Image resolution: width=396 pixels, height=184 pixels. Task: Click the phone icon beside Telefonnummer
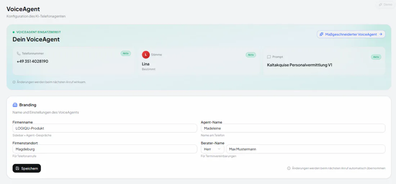click(18, 54)
